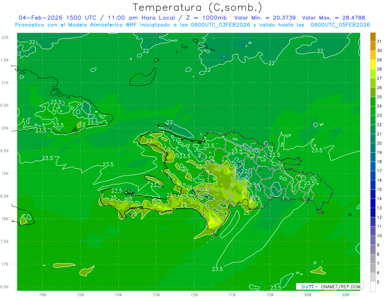
Task: Click the "11:00 am Hora Local" text
Action: click(141, 18)
